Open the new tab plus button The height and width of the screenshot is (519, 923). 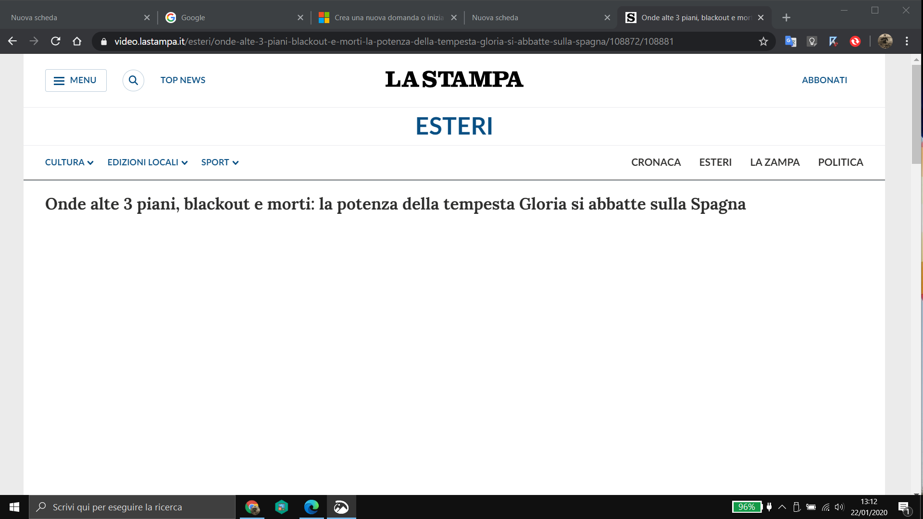786,18
